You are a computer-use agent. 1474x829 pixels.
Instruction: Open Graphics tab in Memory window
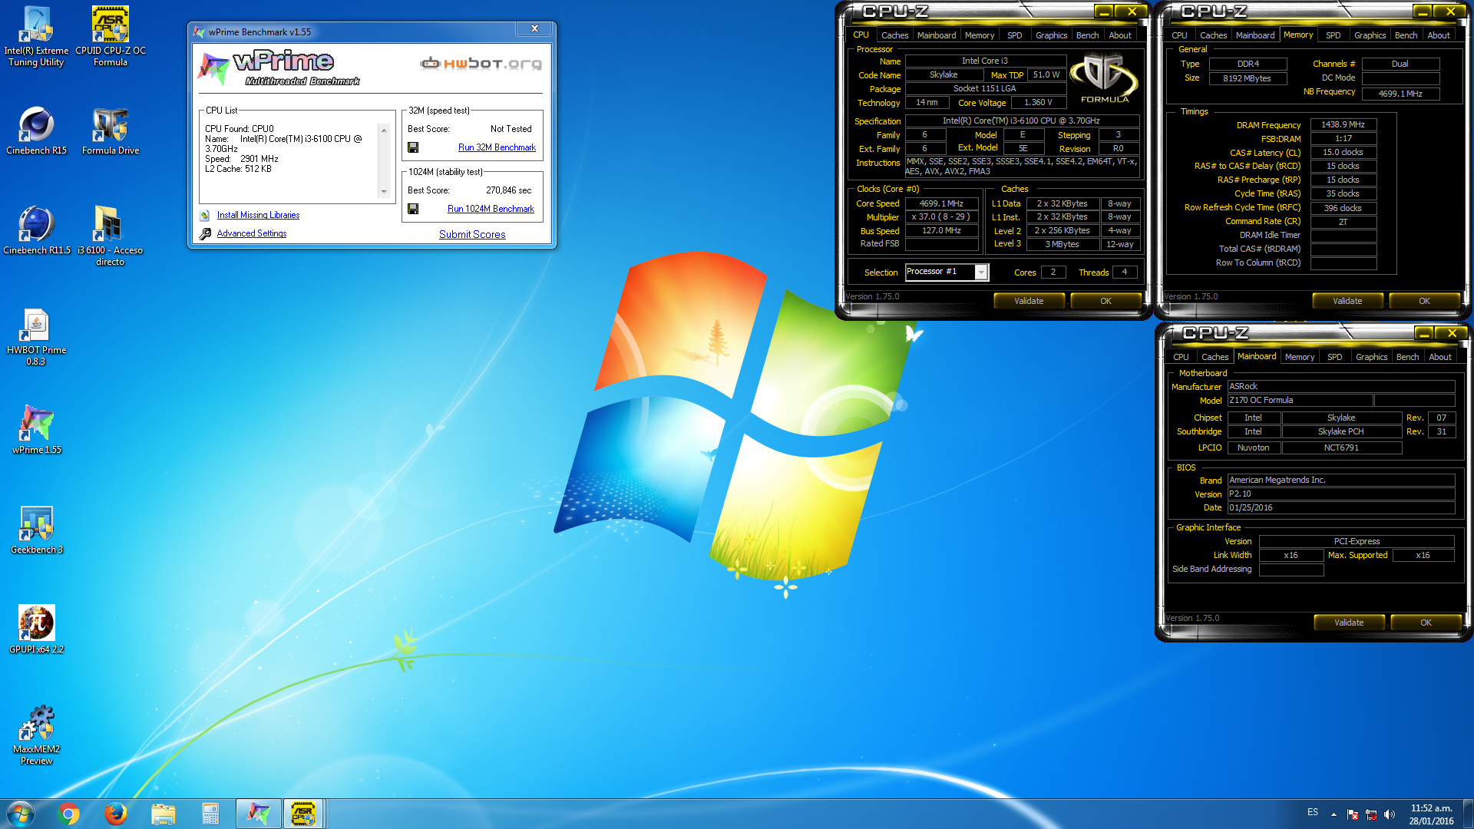1370,35
